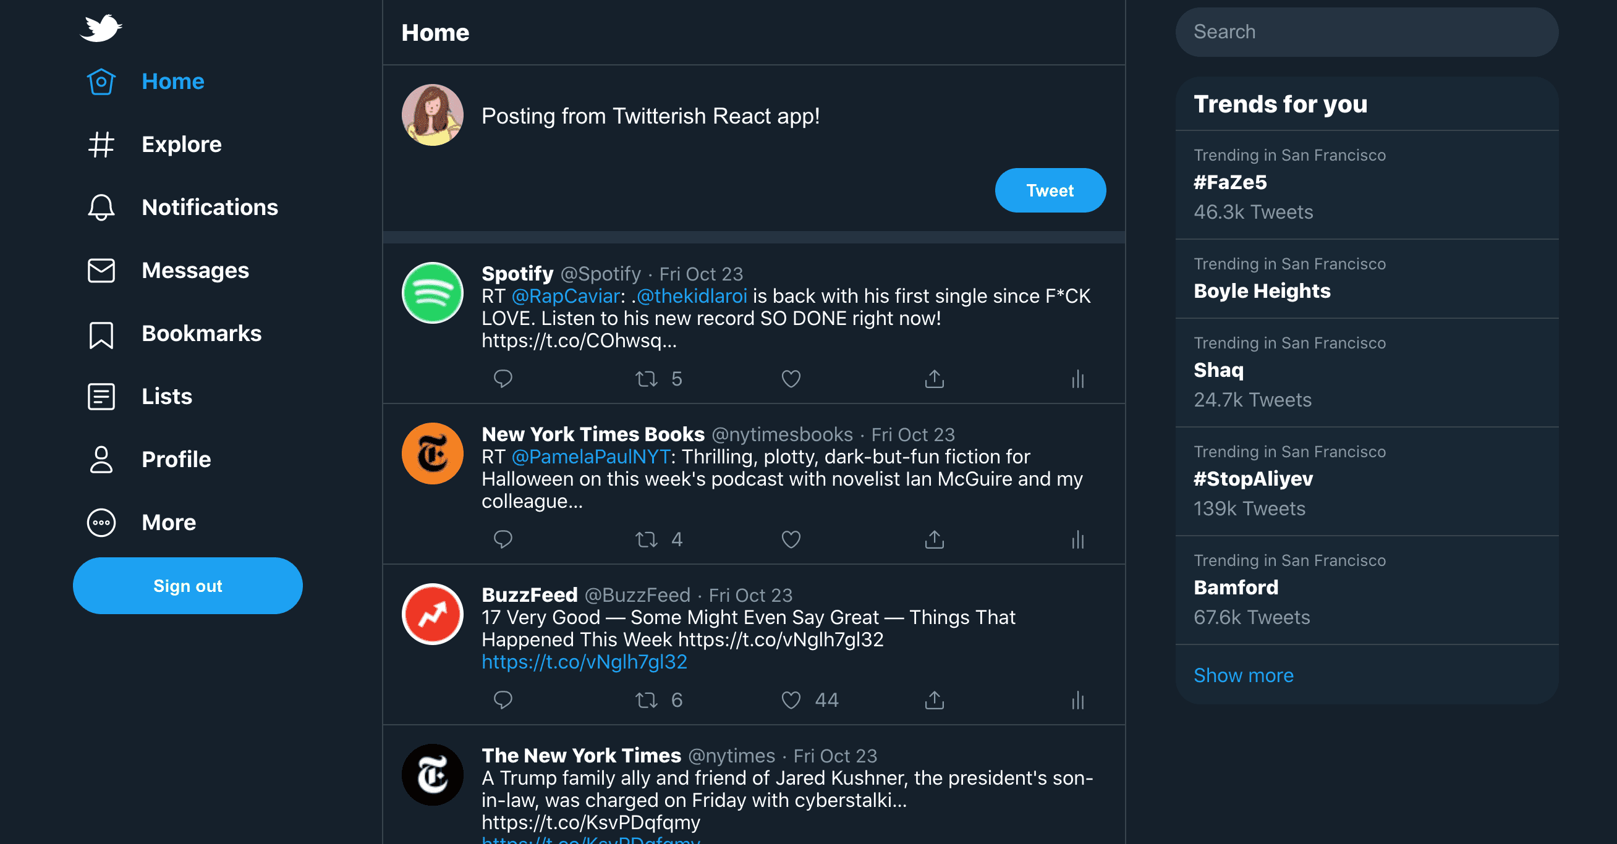Click the Notifications bell icon
The height and width of the screenshot is (844, 1617).
pos(101,207)
